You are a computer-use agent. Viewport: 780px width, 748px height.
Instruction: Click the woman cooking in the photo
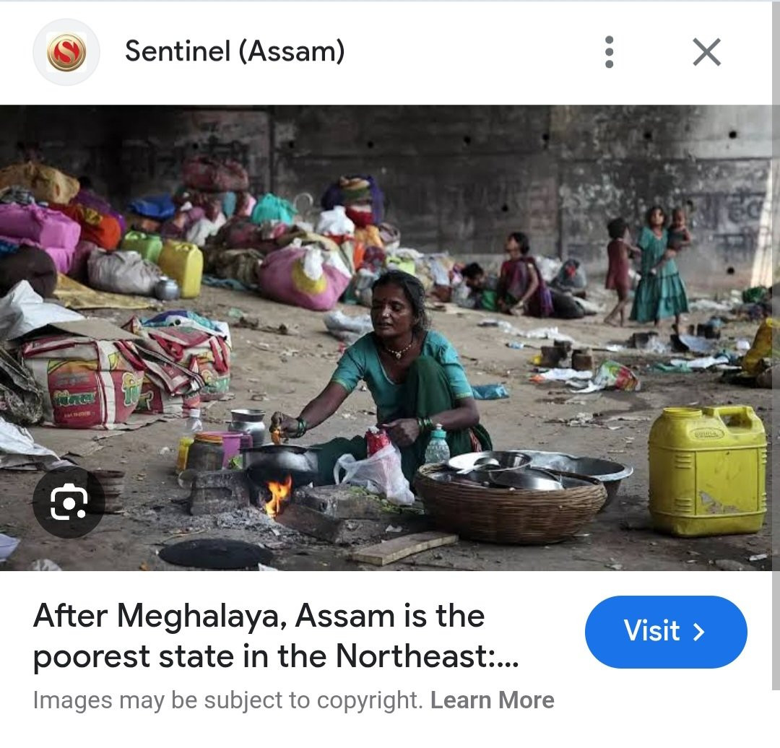(393, 378)
